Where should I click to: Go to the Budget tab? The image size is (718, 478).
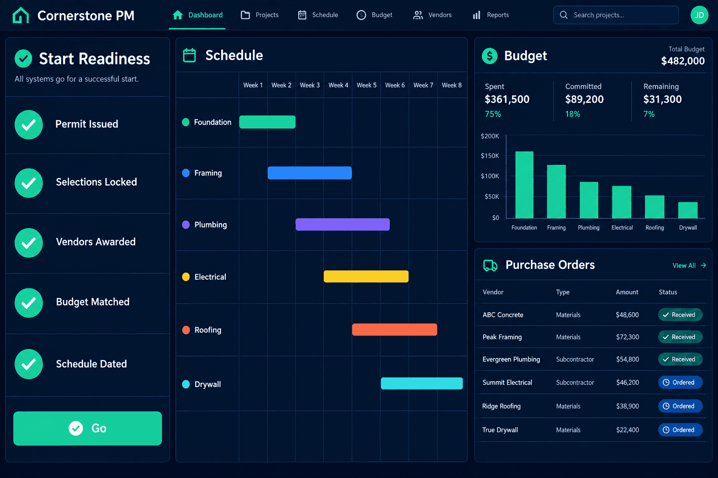(x=374, y=15)
